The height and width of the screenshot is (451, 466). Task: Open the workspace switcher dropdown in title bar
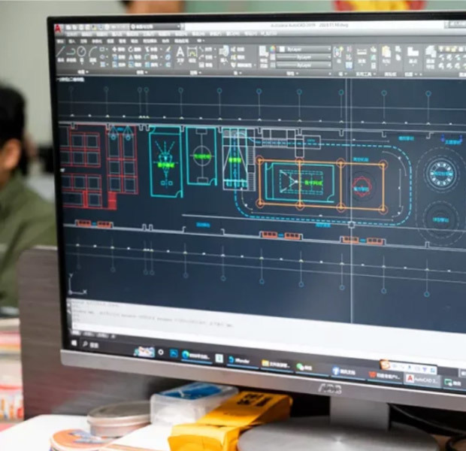156,27
